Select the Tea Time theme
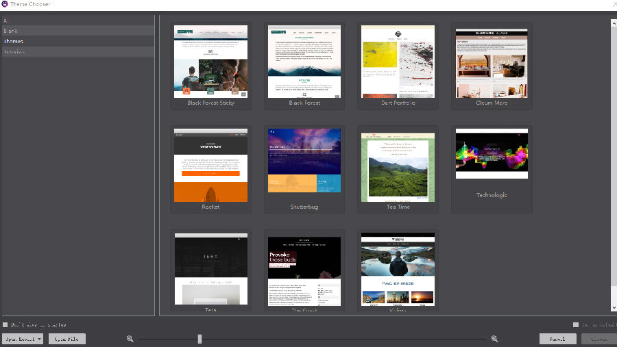The image size is (617, 347). [x=398, y=165]
